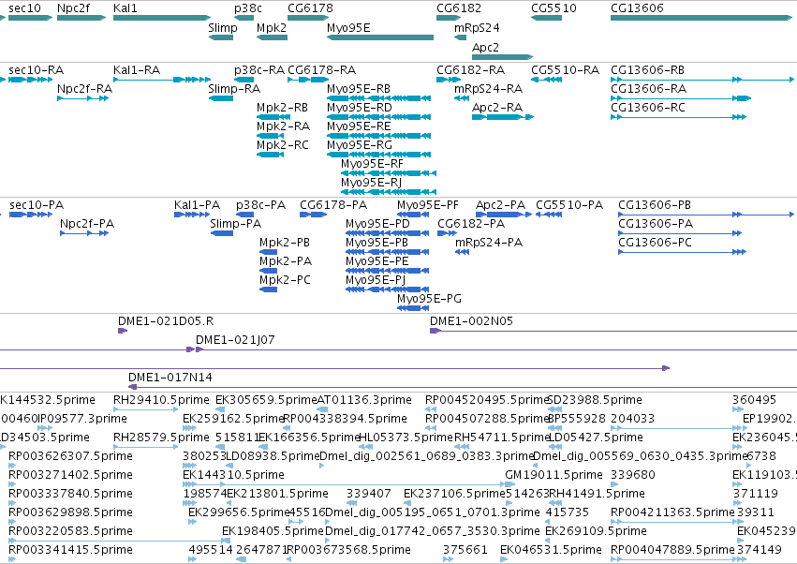Click transcript p38c-RA
This screenshot has height=564, width=797.
tap(259, 70)
